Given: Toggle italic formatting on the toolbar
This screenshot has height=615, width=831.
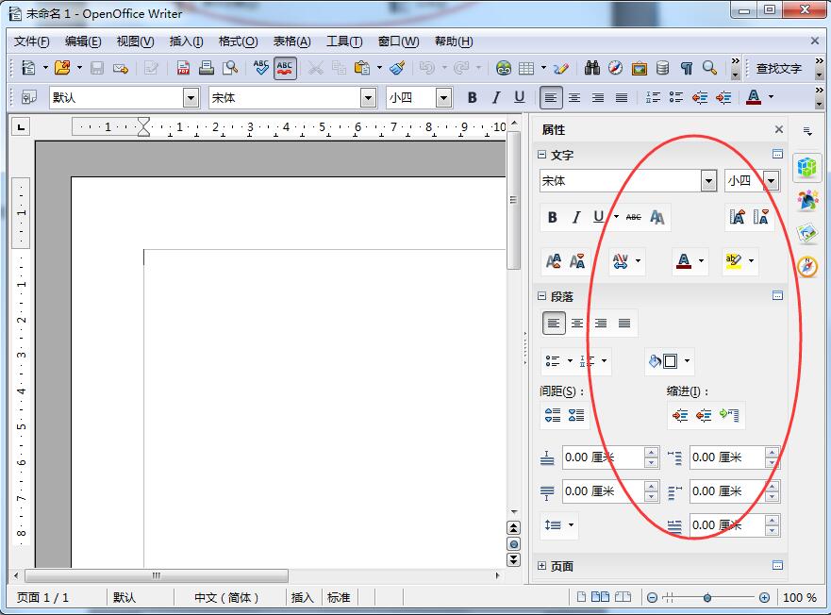Looking at the screenshot, I should [495, 97].
